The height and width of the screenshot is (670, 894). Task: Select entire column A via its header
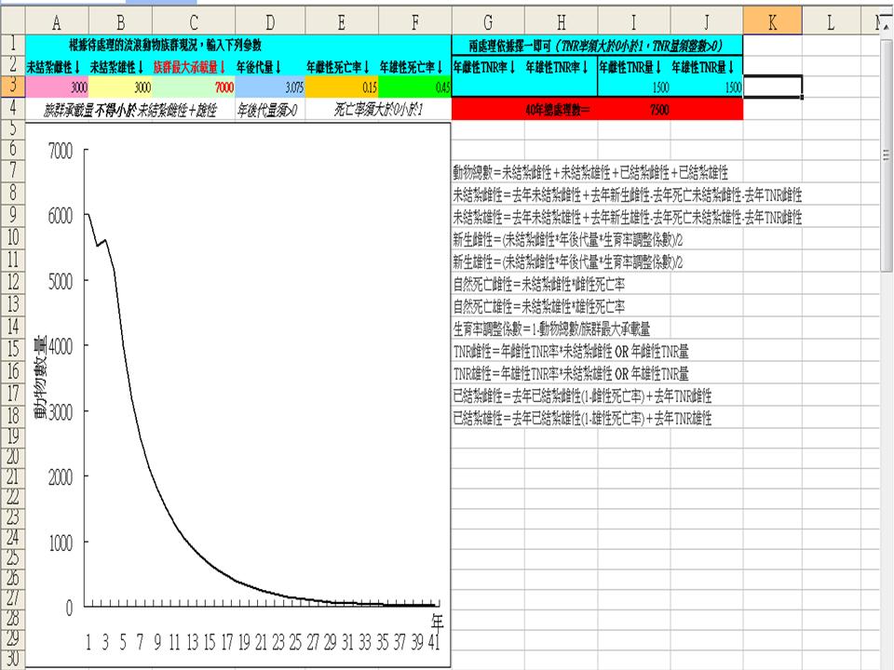[x=58, y=22]
